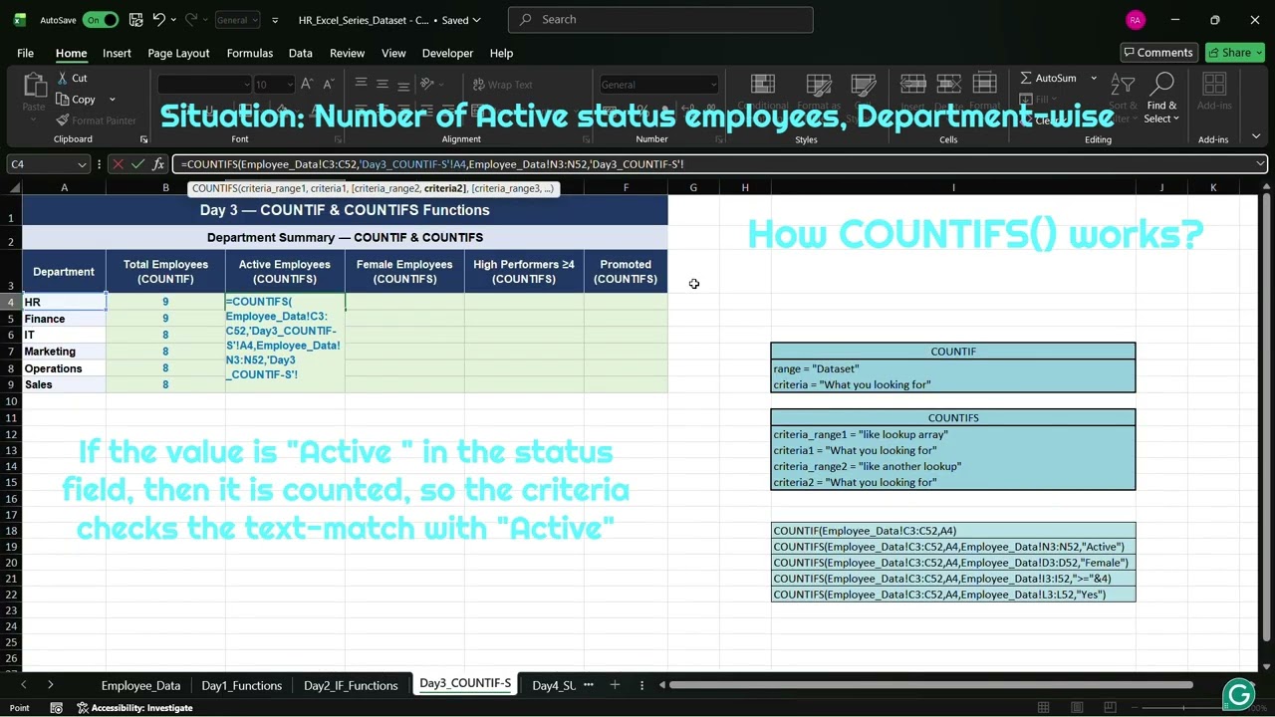The image size is (1275, 717).
Task: Select cell A5 containing Finance
Action: click(64, 319)
